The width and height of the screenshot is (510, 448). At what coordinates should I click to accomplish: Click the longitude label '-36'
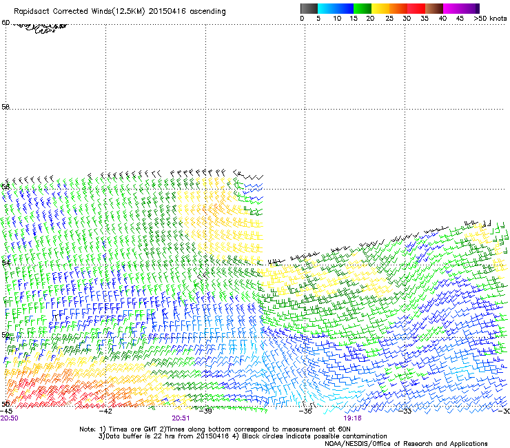point(305,411)
